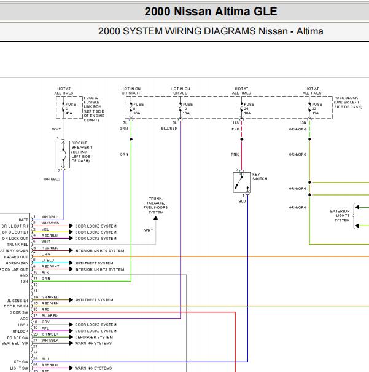Select the Fuse 24 10A symbol
The width and height of the screenshot is (369, 372).
[x=241, y=108]
